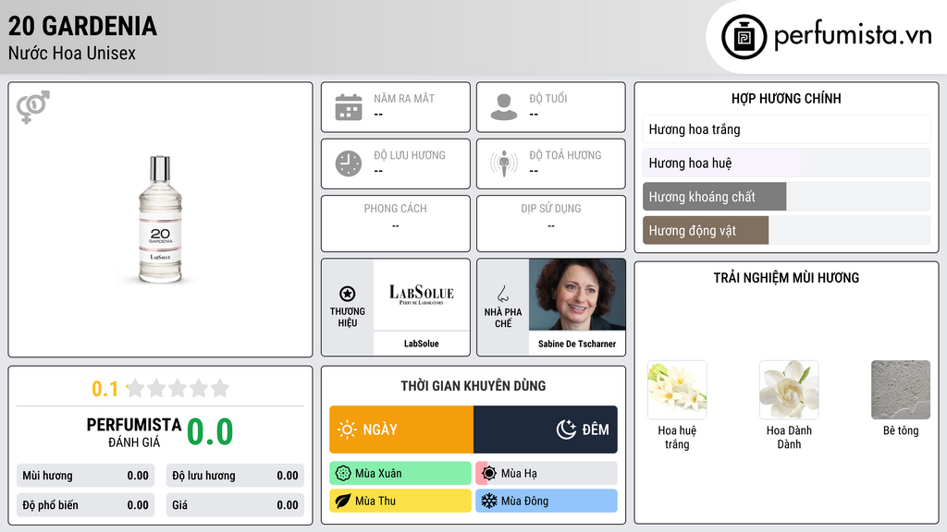Click the Dịp sử dụng info box

pos(551,224)
